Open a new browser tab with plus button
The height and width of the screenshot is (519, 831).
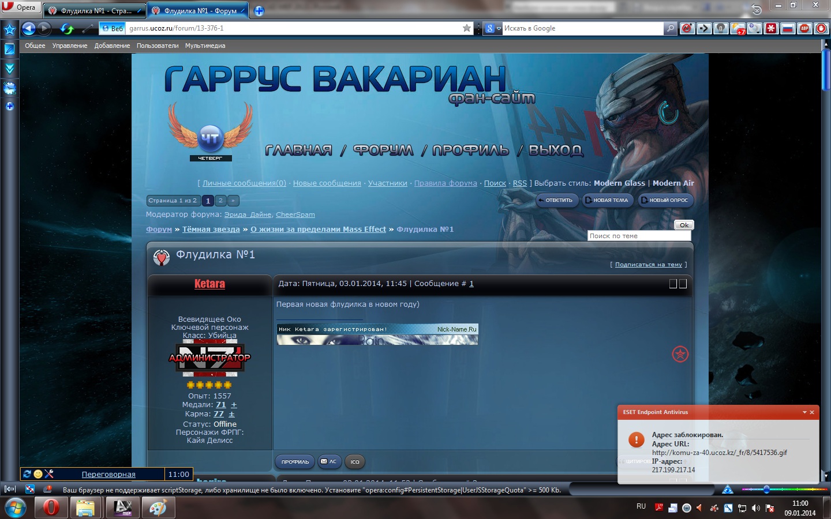click(x=259, y=11)
